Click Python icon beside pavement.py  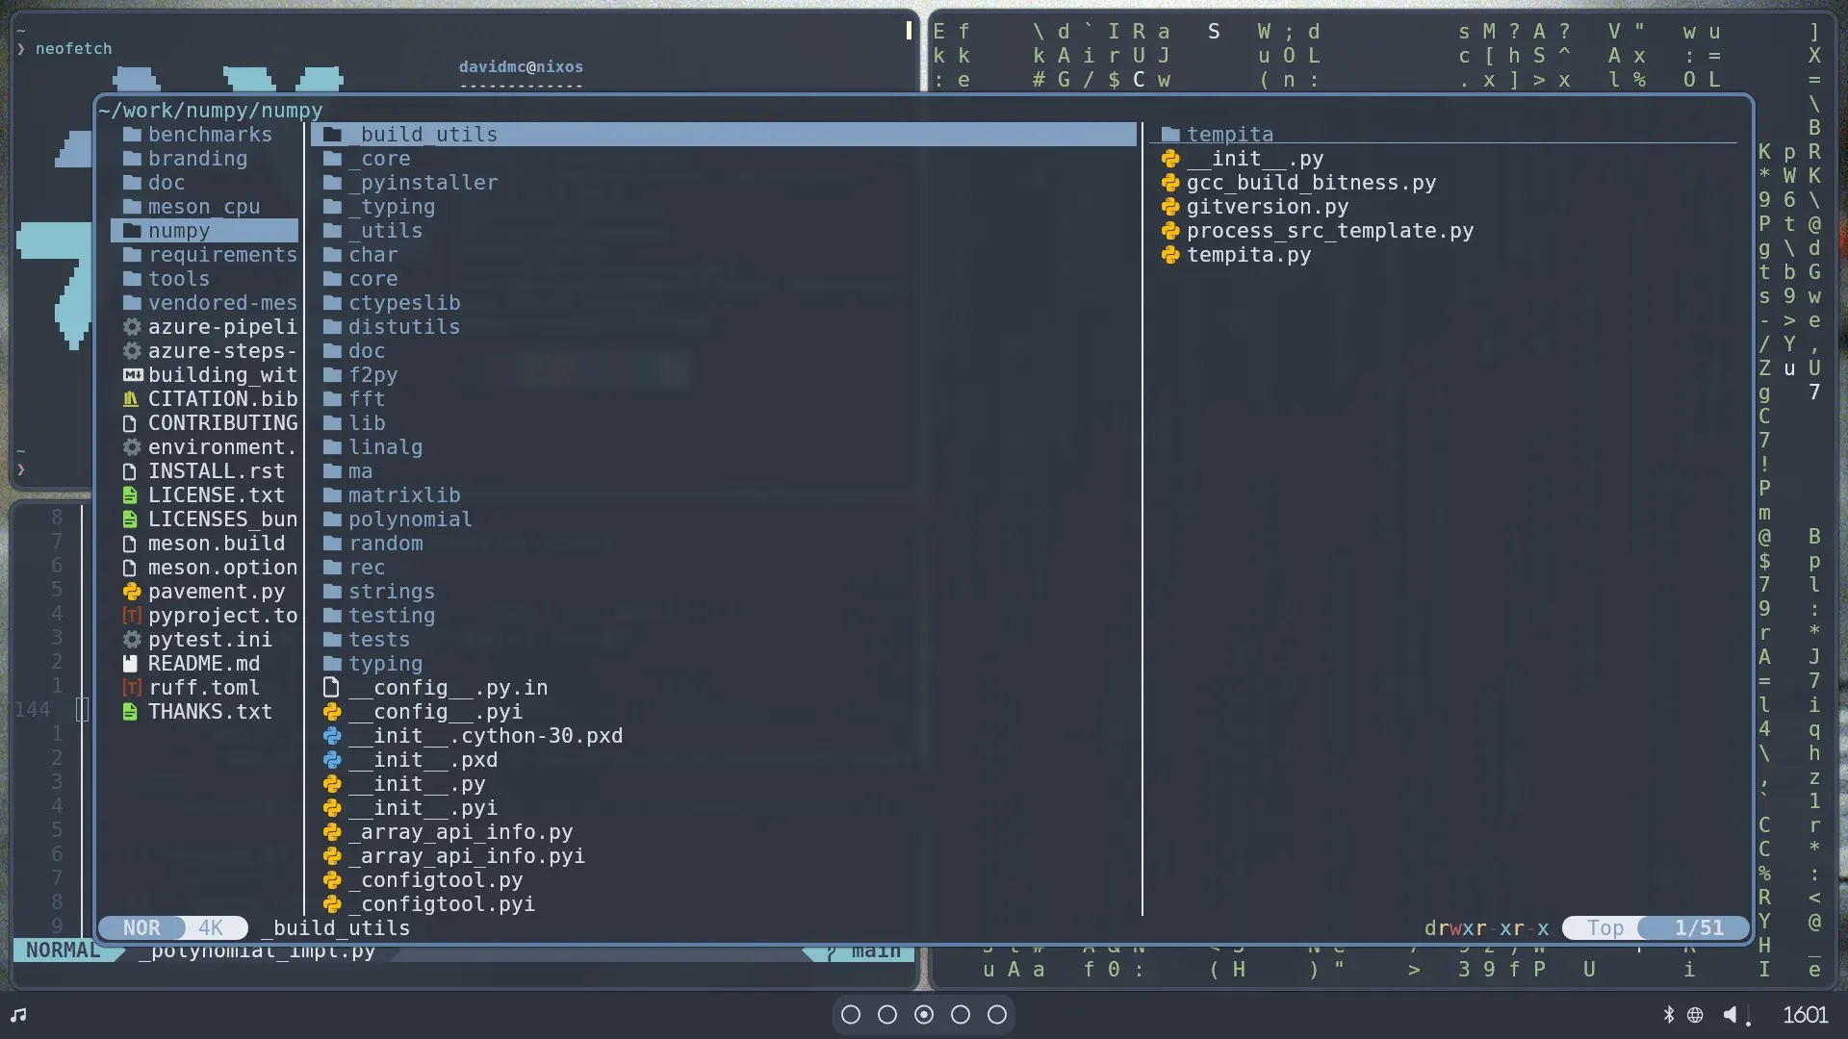click(x=132, y=592)
